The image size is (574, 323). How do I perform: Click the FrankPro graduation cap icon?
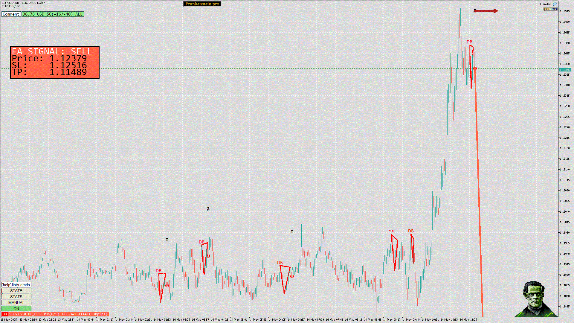tap(555, 4)
